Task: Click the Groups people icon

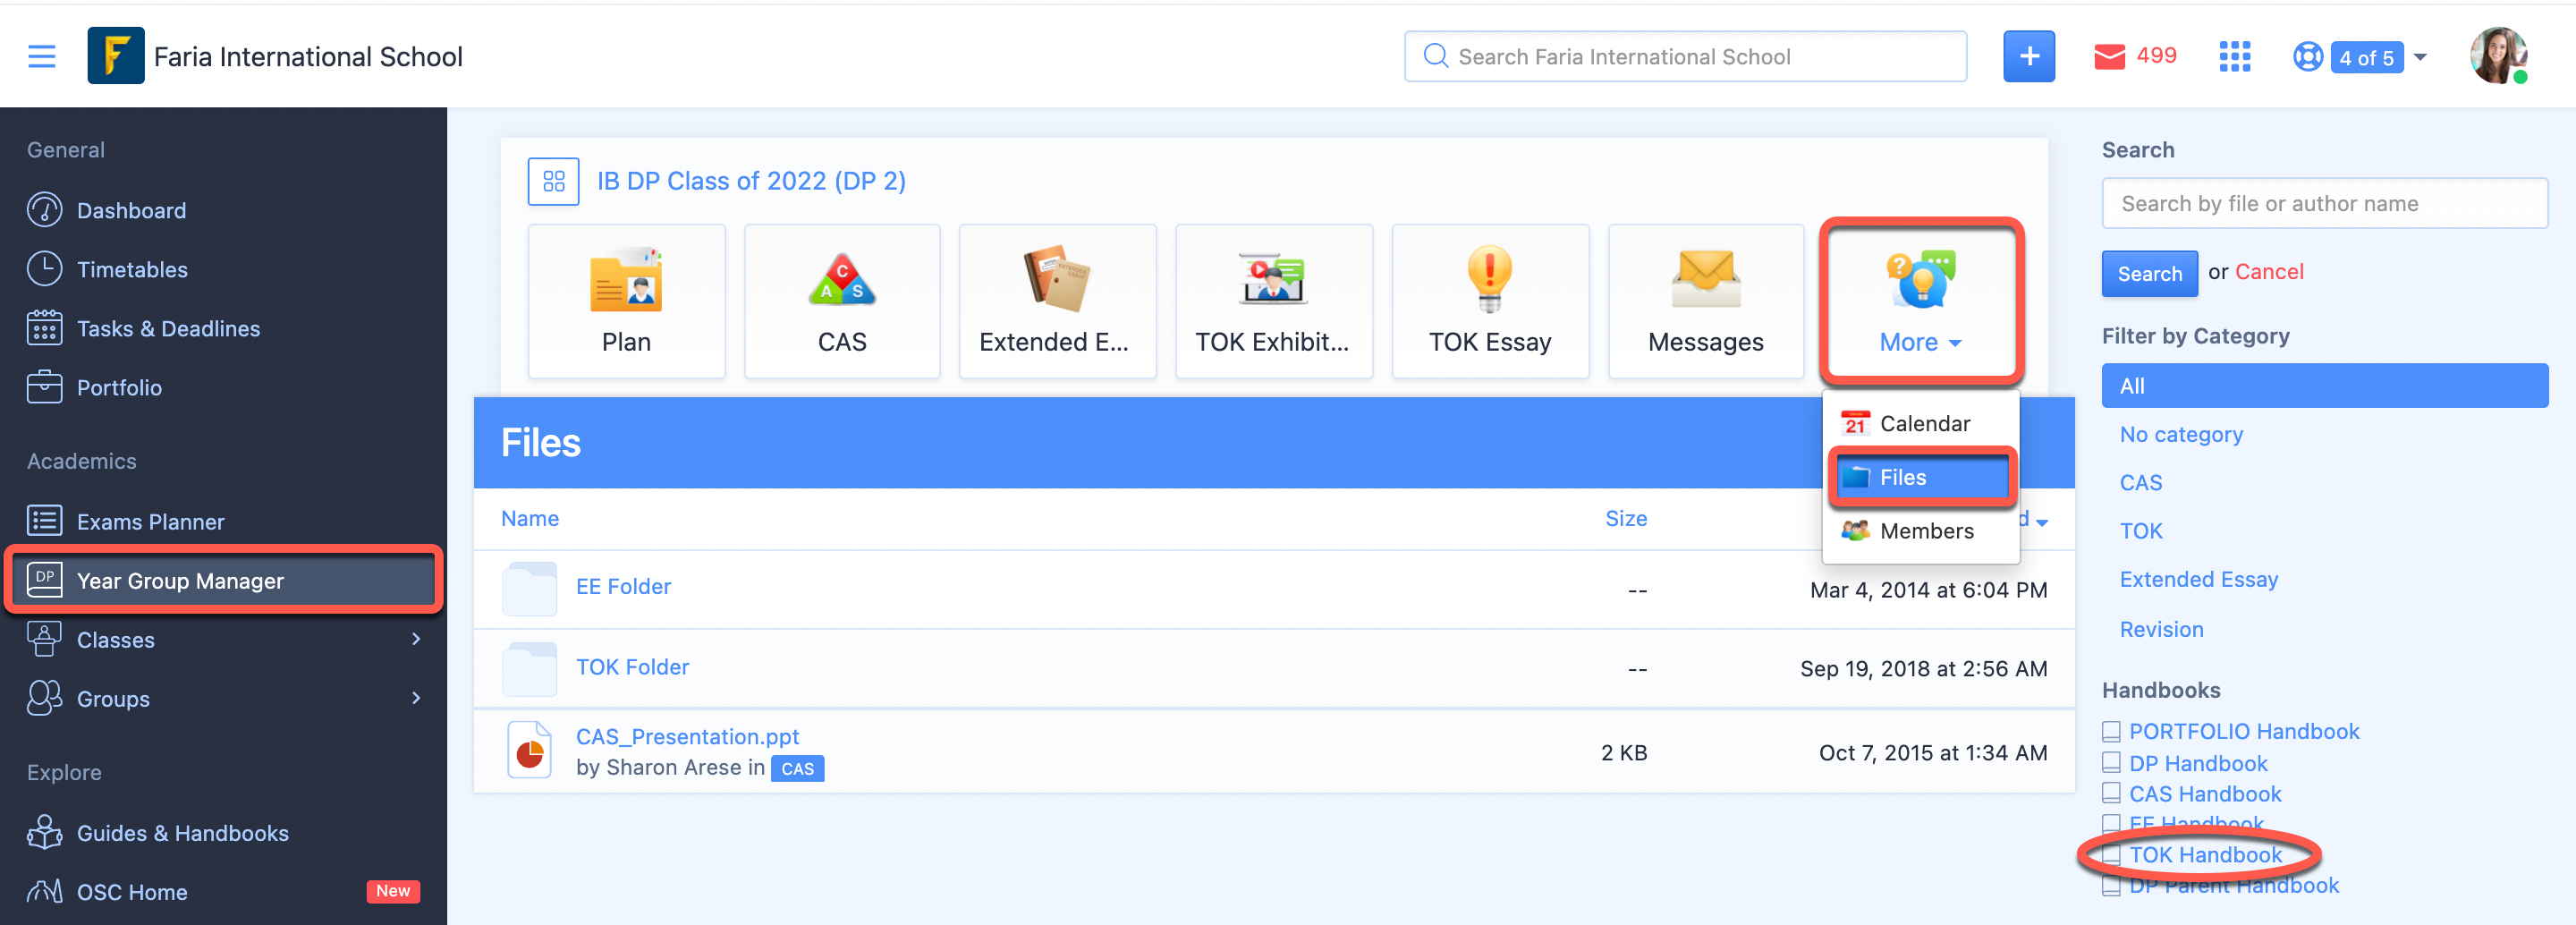Action: (44, 698)
